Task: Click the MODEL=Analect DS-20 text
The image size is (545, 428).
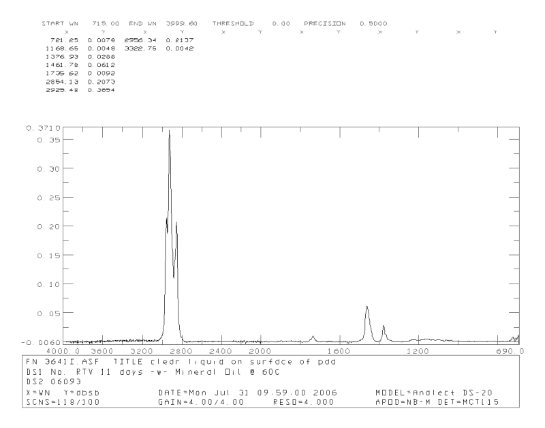Action: click(434, 393)
